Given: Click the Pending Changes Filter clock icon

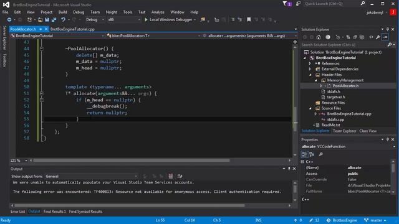Looking at the screenshot, I should [x=338, y=37].
